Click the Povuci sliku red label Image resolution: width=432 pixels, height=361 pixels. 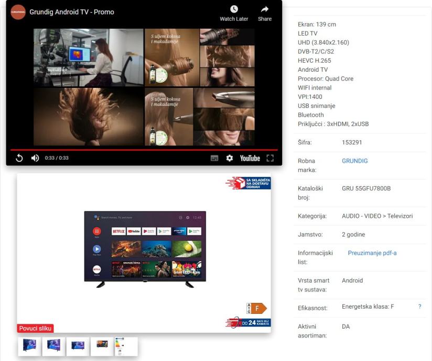coord(35,328)
